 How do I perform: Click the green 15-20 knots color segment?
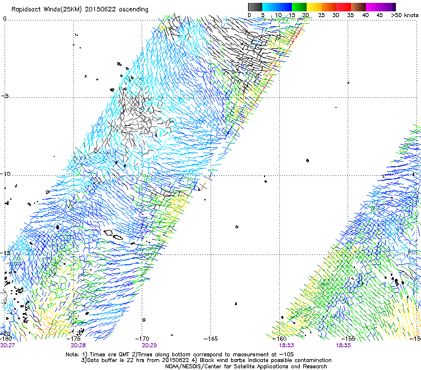(x=299, y=7)
